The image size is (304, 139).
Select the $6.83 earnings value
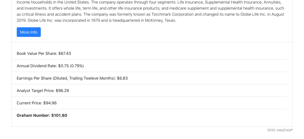(x=122, y=78)
